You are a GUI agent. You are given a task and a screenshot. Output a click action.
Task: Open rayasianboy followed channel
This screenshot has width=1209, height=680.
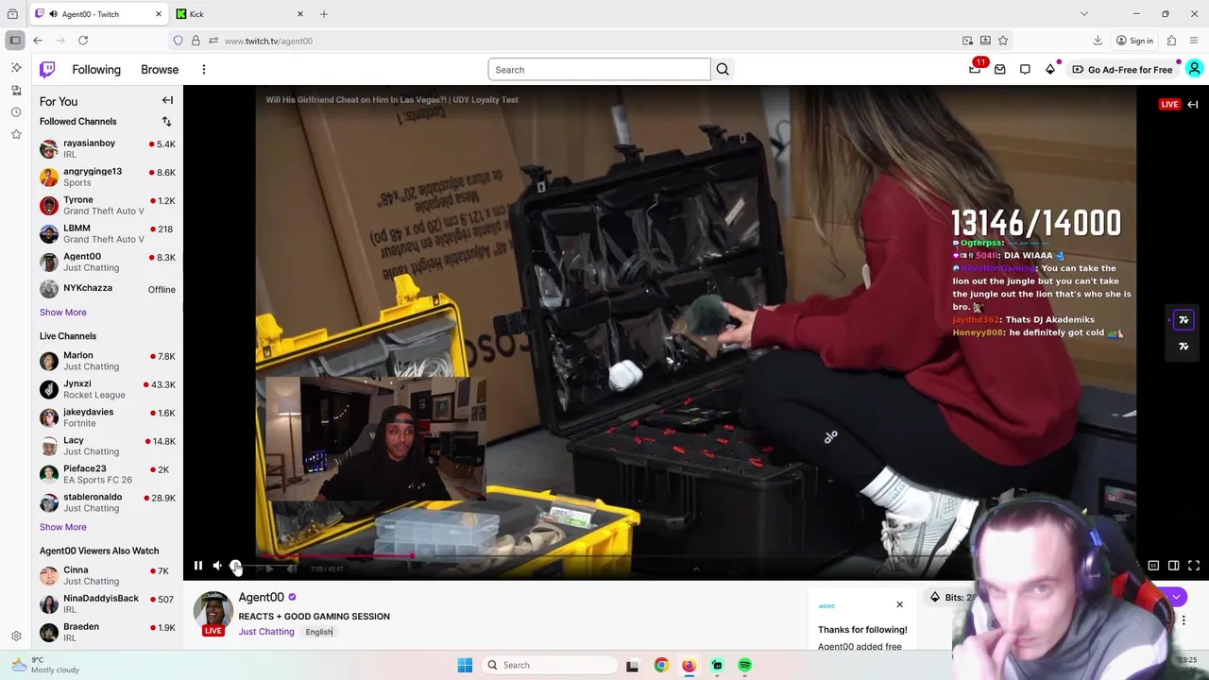108,148
